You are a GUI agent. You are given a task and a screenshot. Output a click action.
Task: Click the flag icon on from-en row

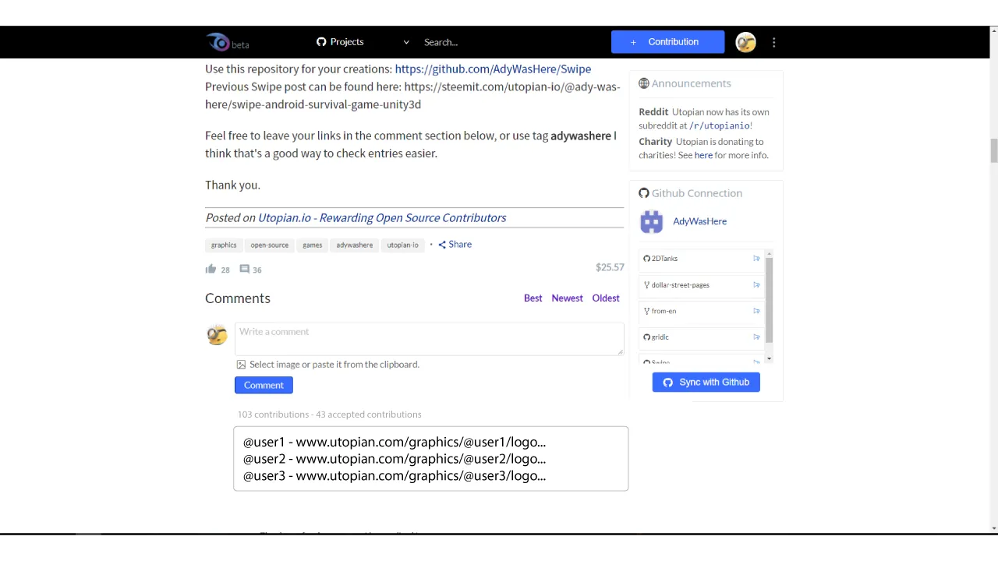click(x=756, y=311)
